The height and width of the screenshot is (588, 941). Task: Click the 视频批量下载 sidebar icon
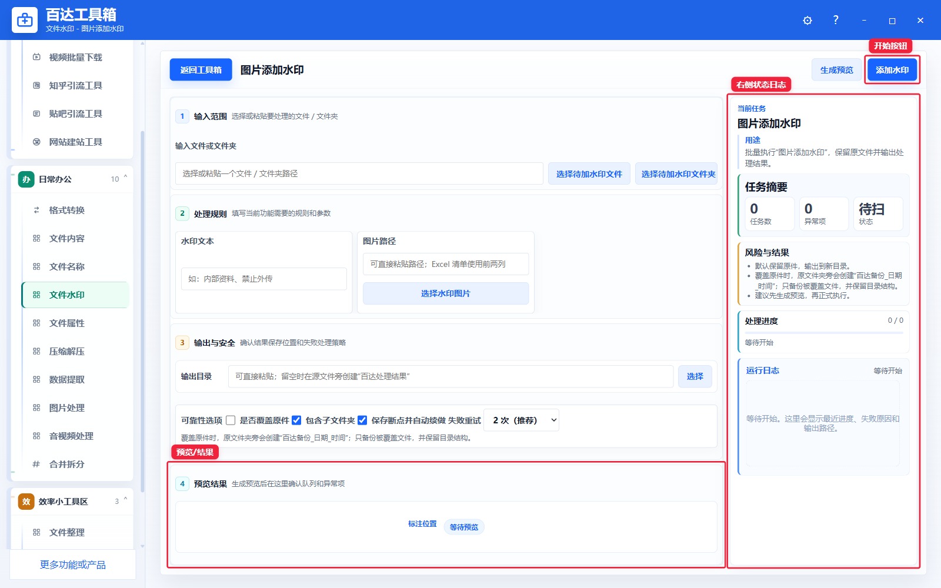(x=36, y=57)
